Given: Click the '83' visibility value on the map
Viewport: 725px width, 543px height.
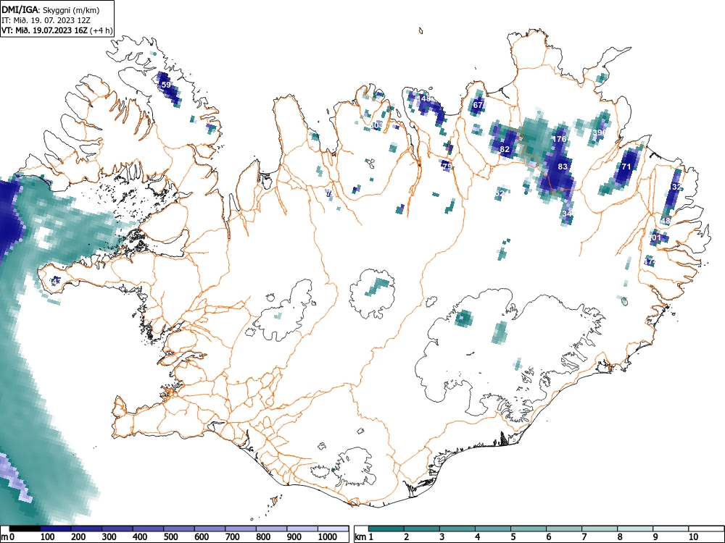Looking at the screenshot, I should pyautogui.click(x=563, y=167).
